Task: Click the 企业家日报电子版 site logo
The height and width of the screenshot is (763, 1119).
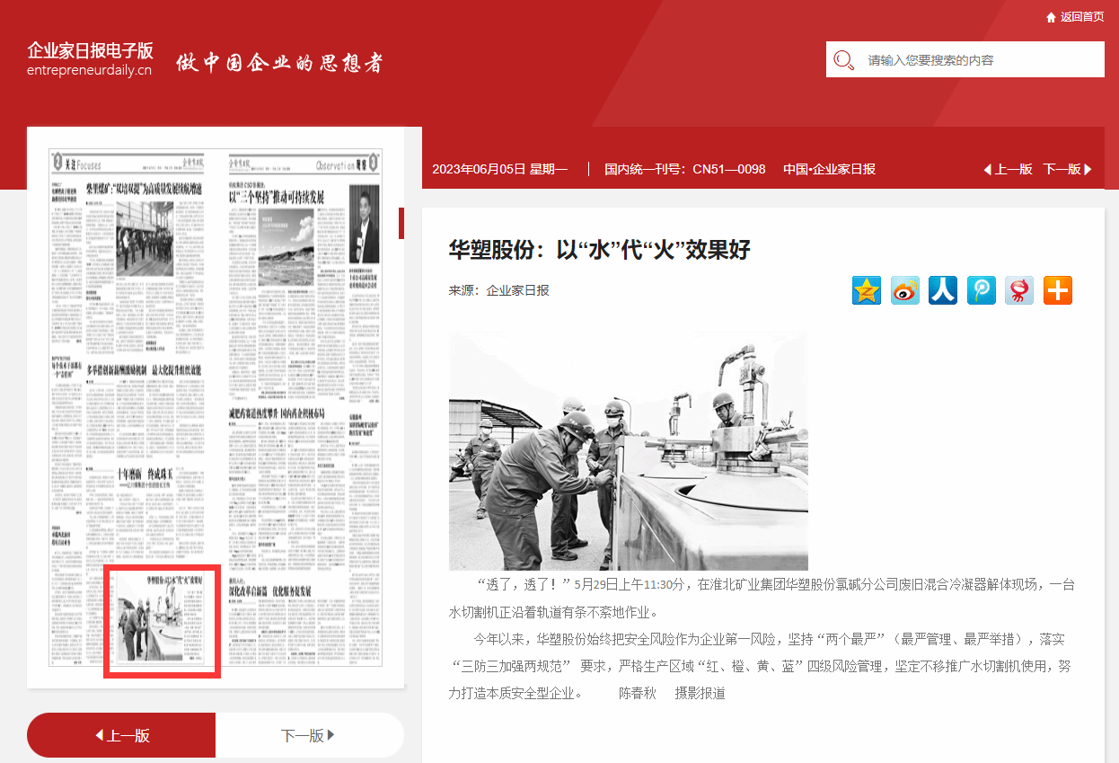Action: pyautogui.click(x=90, y=58)
